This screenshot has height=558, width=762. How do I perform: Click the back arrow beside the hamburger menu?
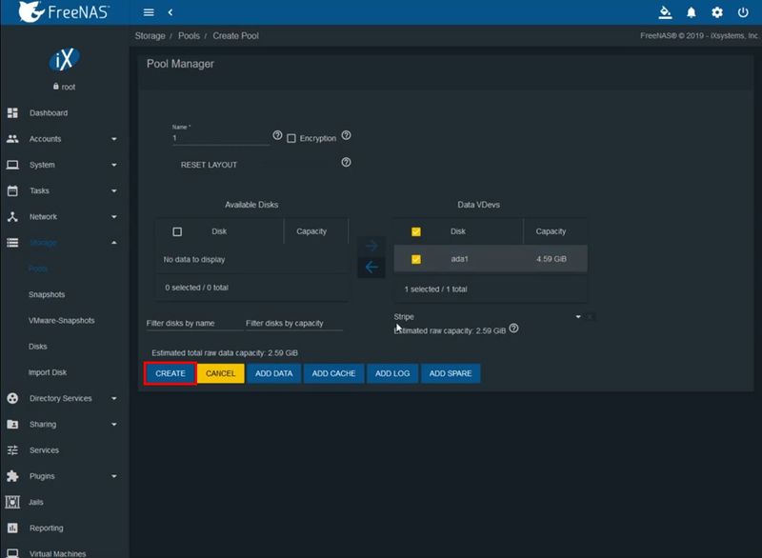pyautogui.click(x=170, y=12)
